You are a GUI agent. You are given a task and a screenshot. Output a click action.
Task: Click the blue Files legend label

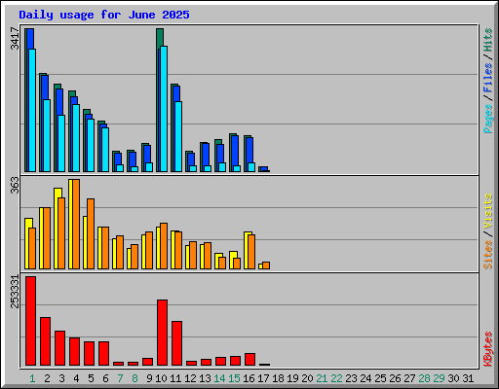(487, 78)
